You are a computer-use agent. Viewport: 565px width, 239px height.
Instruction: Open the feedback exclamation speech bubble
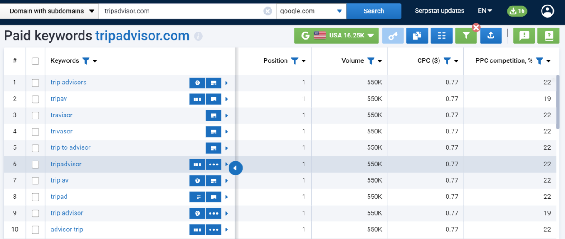pyautogui.click(x=524, y=36)
